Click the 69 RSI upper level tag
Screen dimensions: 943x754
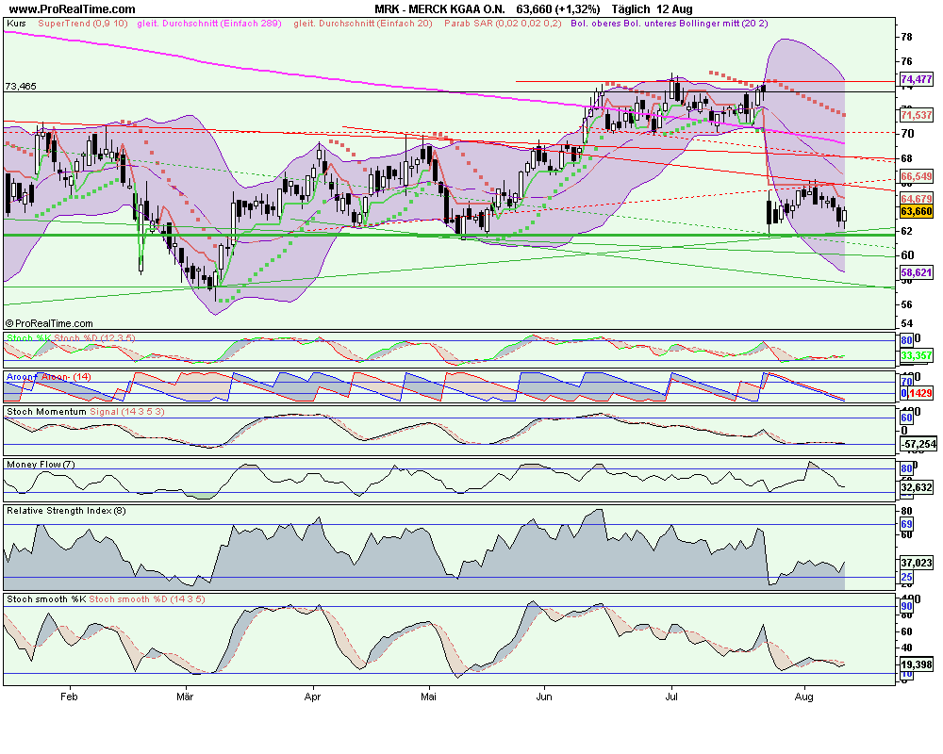(907, 524)
